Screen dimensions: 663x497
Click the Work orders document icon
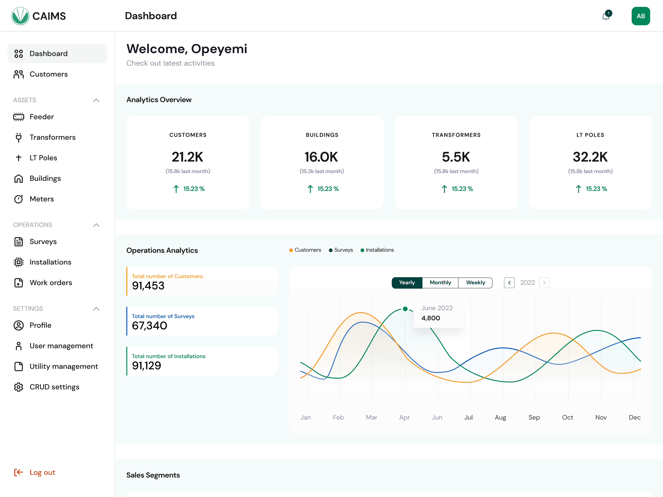[x=18, y=283]
